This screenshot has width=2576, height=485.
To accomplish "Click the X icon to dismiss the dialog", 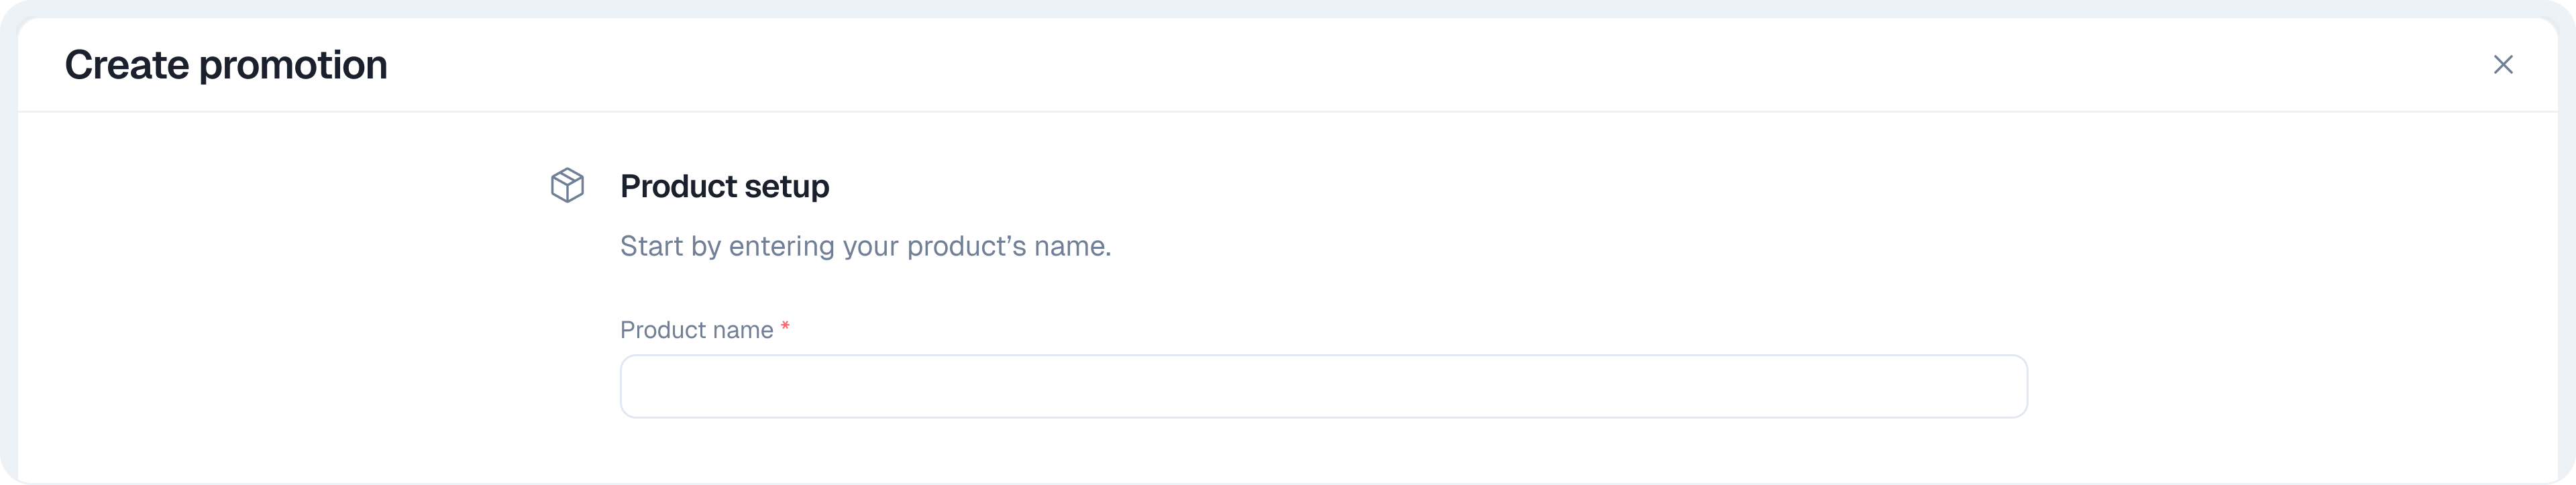I will (2504, 64).
